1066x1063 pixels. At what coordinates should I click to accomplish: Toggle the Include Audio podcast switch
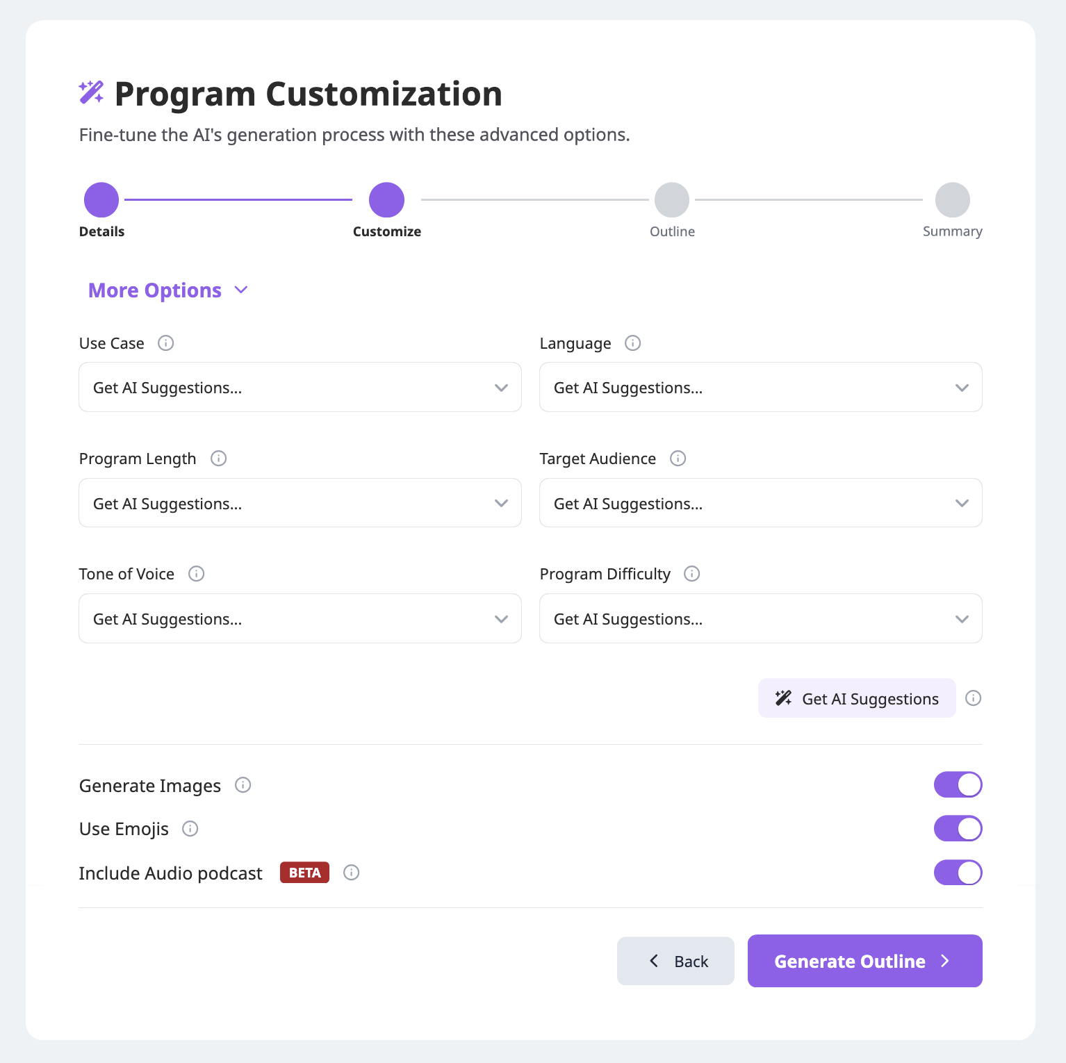(958, 873)
